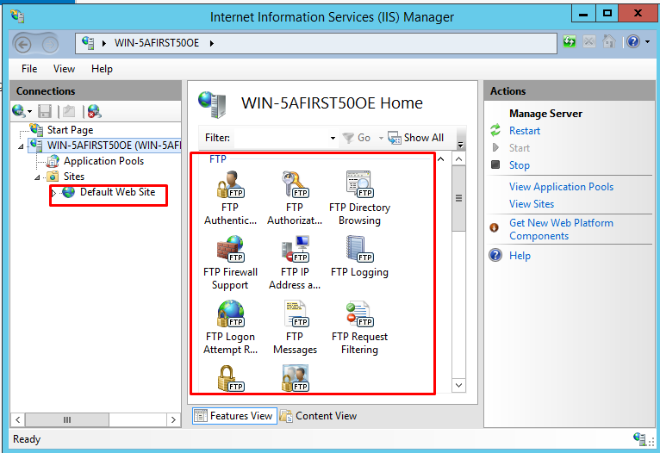Open FTP Logging feature
Viewport: 660px width, 453px height.
tap(359, 257)
